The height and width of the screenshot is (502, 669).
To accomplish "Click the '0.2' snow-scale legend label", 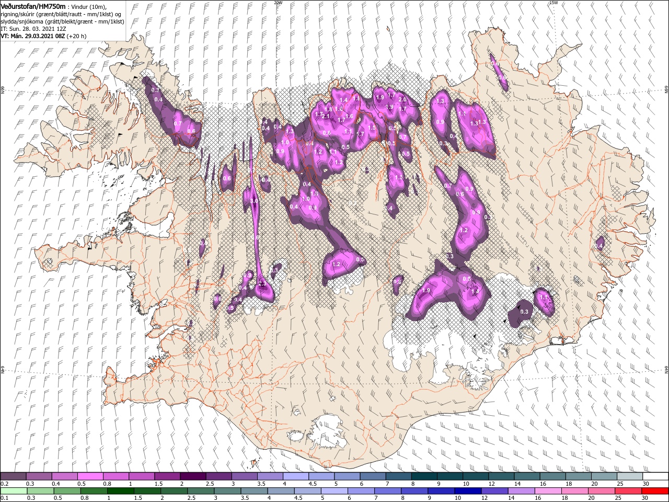I will pos(4,483).
